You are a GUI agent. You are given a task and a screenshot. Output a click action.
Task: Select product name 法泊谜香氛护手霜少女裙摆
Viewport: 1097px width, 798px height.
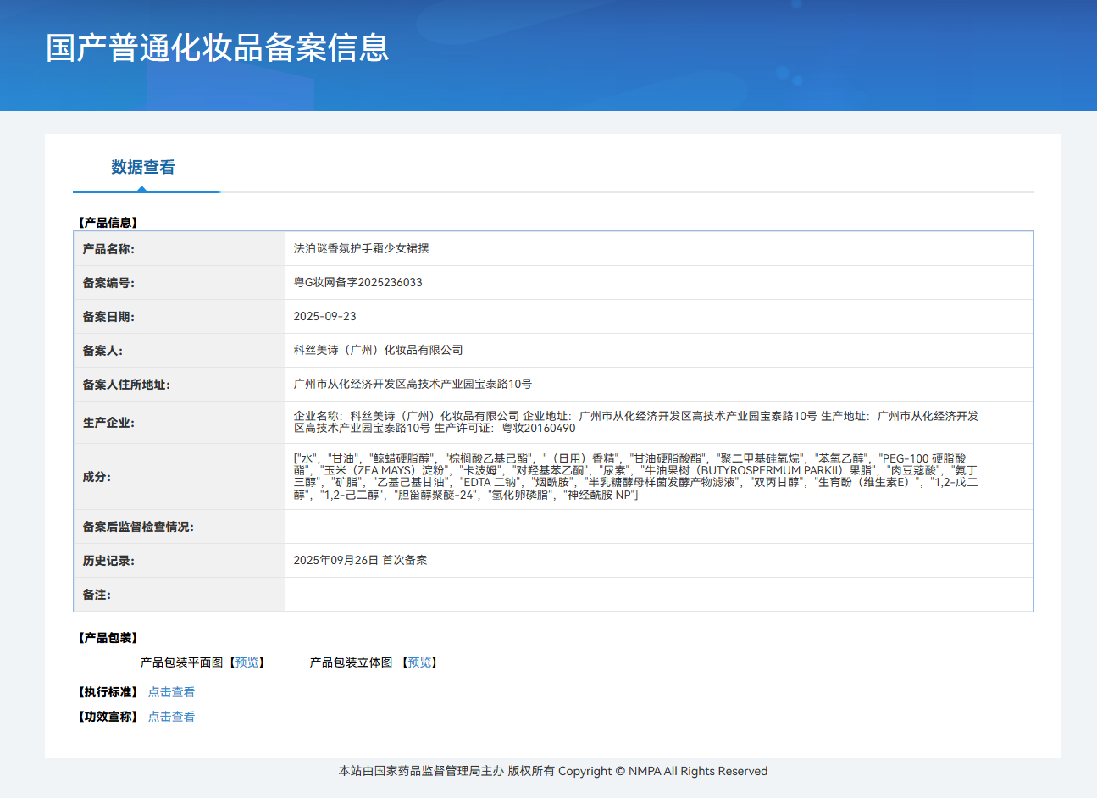(x=361, y=248)
